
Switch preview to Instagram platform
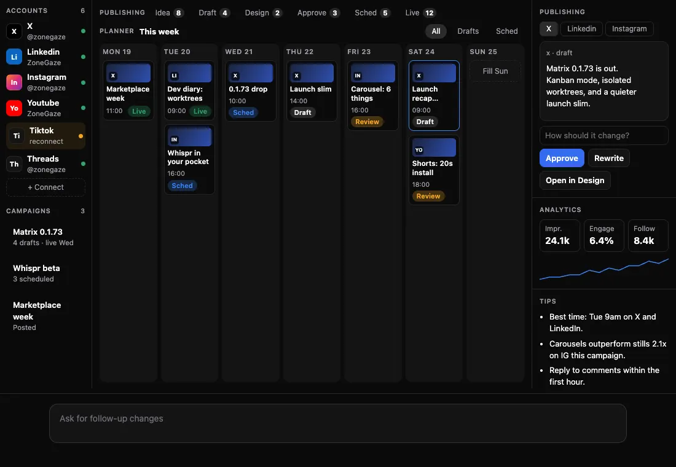(629, 29)
